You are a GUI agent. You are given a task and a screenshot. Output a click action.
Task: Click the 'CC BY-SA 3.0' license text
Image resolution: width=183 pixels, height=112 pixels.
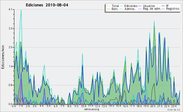point(174,110)
